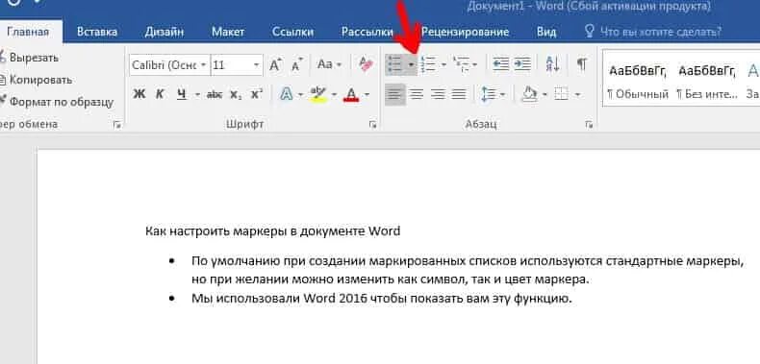
Task: Apply the yellow text highlight color
Action: 318,94
